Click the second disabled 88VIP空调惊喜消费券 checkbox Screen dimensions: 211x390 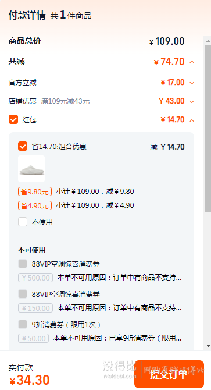click(x=23, y=294)
